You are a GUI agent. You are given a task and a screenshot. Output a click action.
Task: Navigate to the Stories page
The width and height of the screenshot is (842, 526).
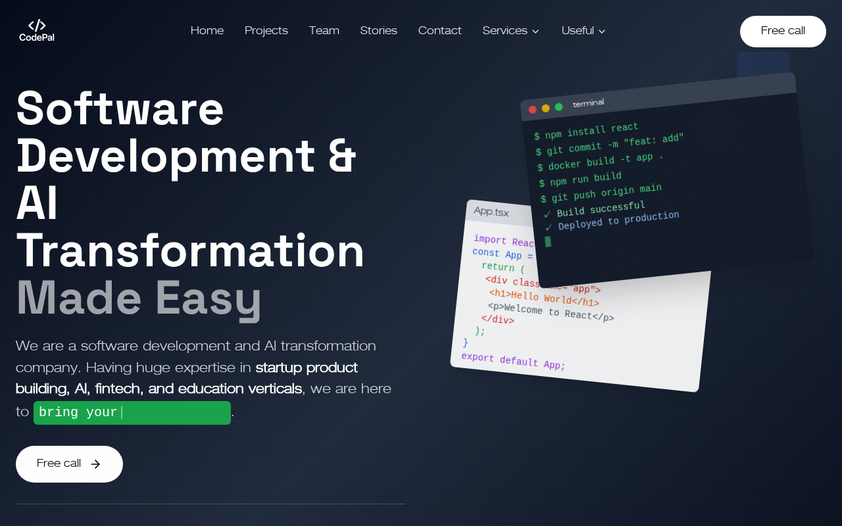coord(379,31)
